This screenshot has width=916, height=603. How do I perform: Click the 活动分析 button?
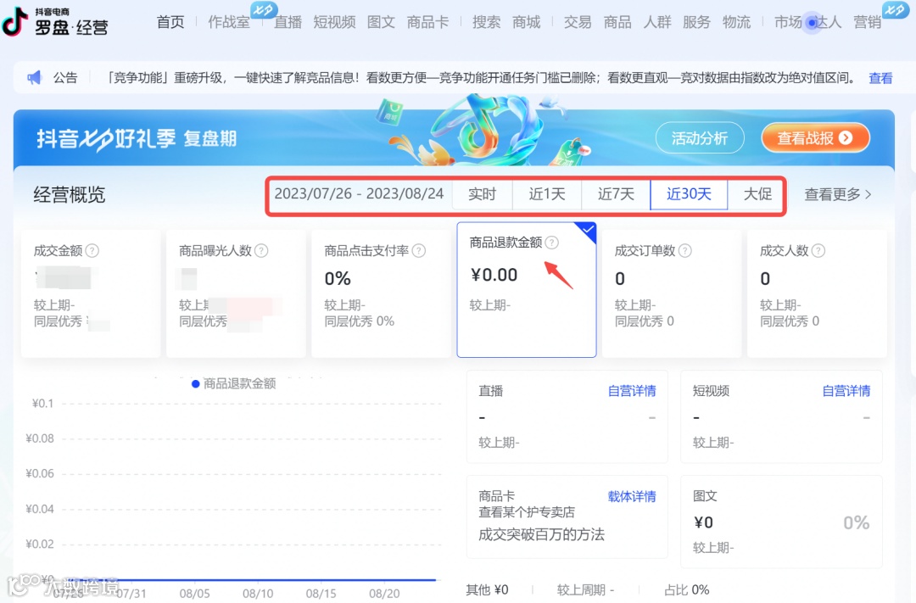tap(700, 138)
